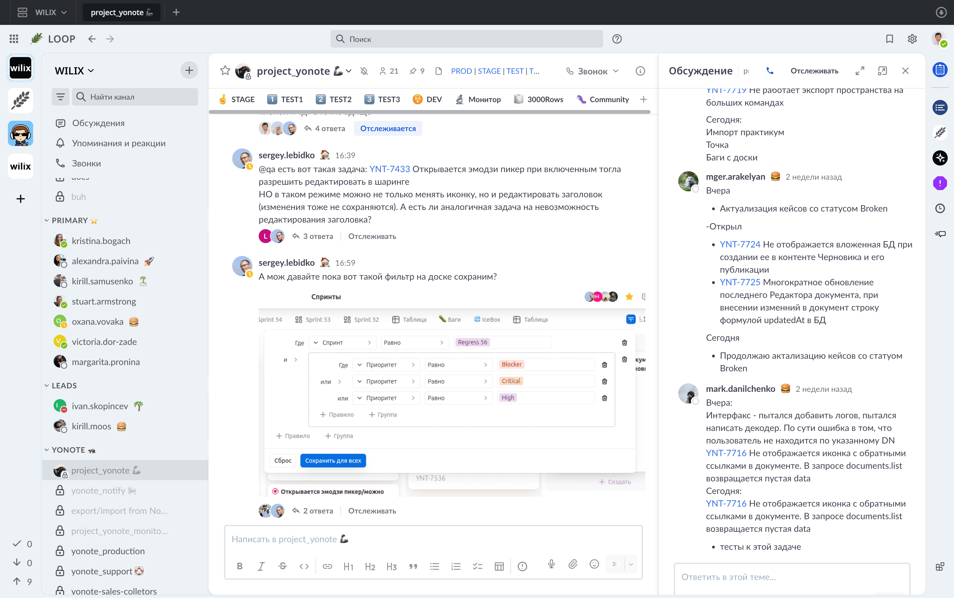Start a call from the discussion panel
Image resolution: width=954 pixels, height=598 pixels.
pos(770,71)
